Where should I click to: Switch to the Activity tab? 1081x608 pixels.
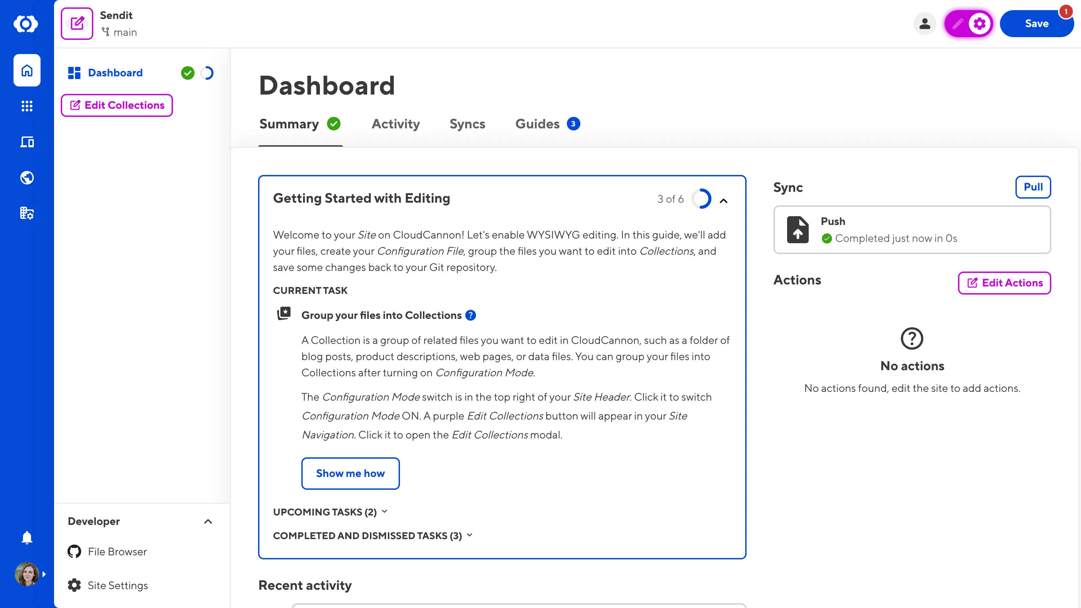tap(395, 124)
